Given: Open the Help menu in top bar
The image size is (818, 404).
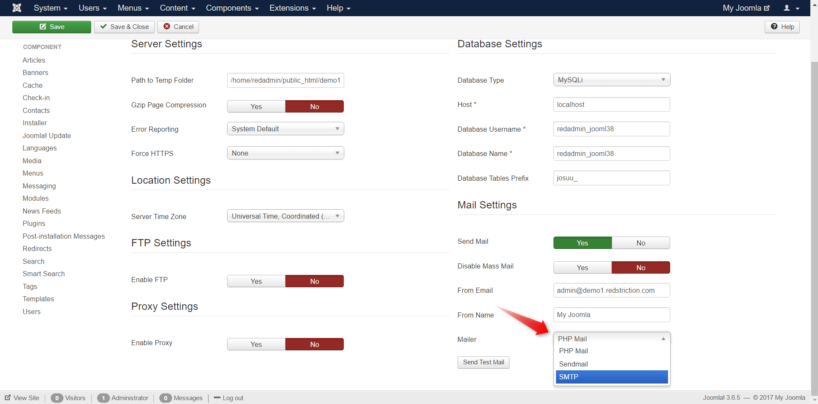Looking at the screenshot, I should click(x=338, y=8).
